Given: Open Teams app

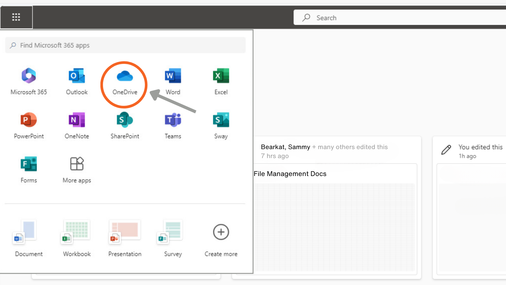Looking at the screenshot, I should (173, 124).
